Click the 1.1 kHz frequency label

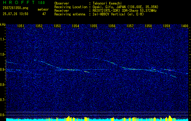pos(3,39)
